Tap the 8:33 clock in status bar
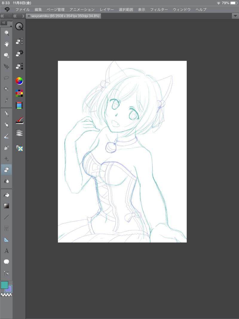This screenshot has height=319, width=239. click(6, 3)
